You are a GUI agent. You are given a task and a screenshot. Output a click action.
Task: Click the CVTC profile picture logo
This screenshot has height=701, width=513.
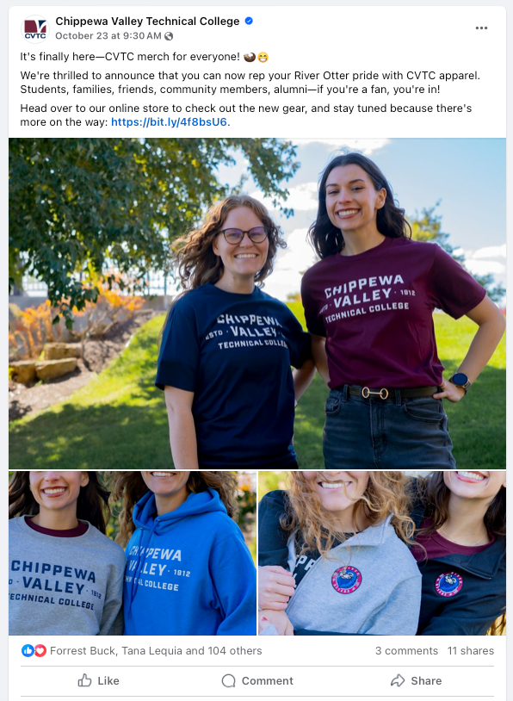click(x=34, y=28)
